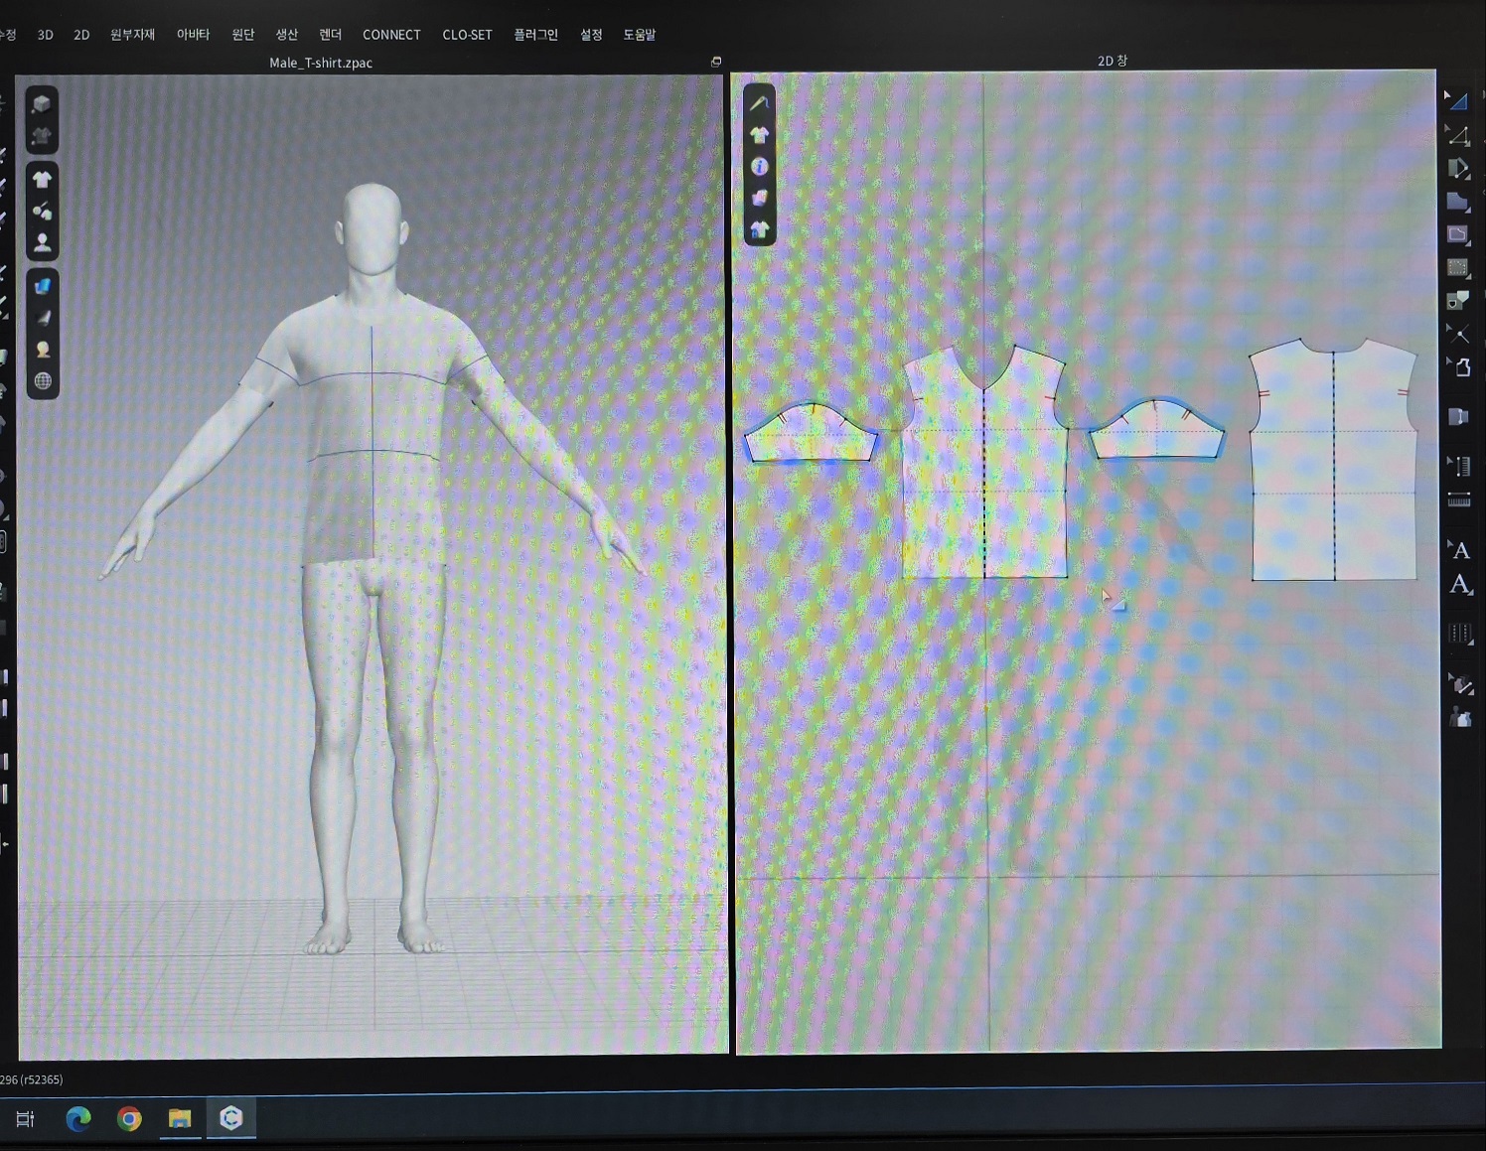Select the Edit Pattern arrow tool

[1457, 99]
